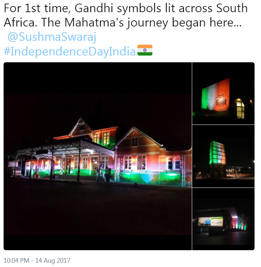Viewport: 261px width, 267px height.
Task: Click the lit upper windows of station
Action: 102,139
